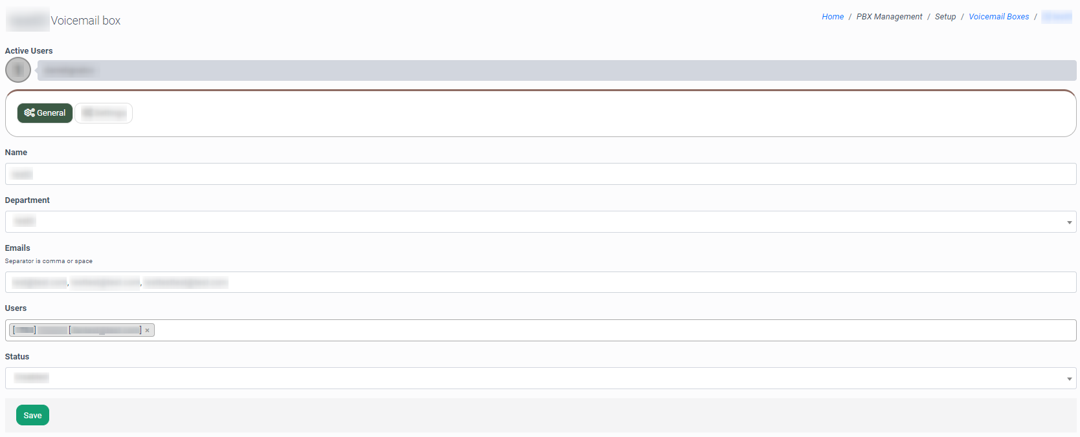
Task: Click the active user avatar circle
Action: [x=18, y=70]
